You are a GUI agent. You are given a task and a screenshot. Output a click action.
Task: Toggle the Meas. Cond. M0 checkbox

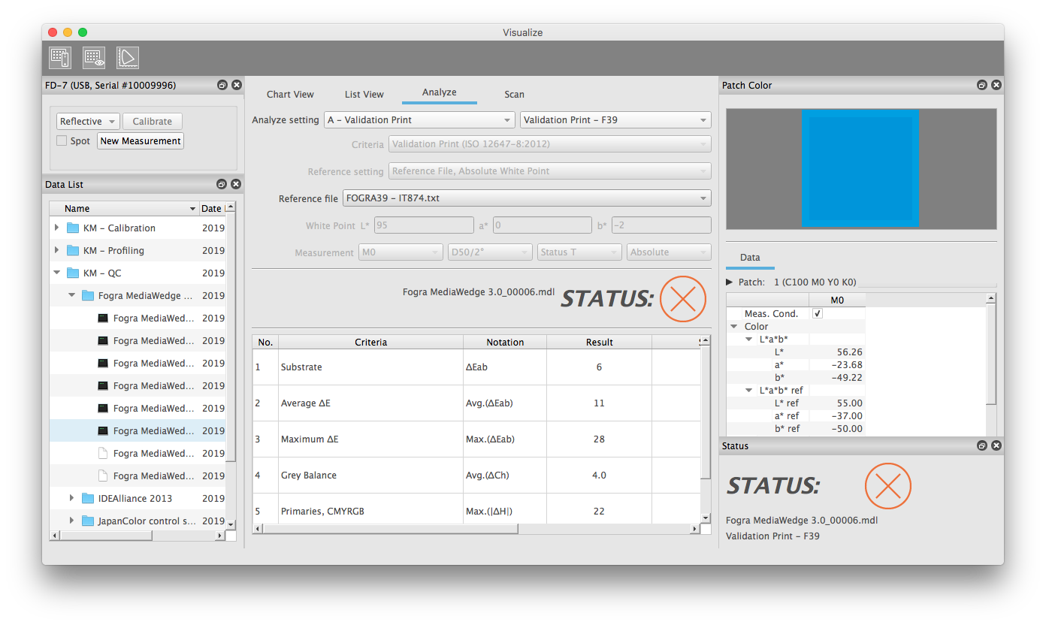[x=818, y=313]
